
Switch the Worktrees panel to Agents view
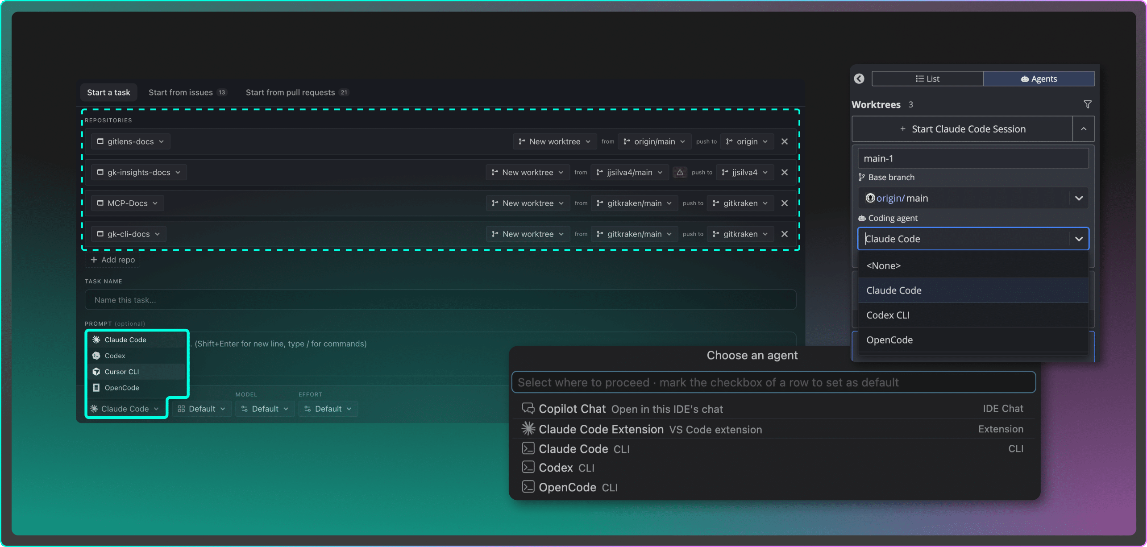click(1039, 79)
